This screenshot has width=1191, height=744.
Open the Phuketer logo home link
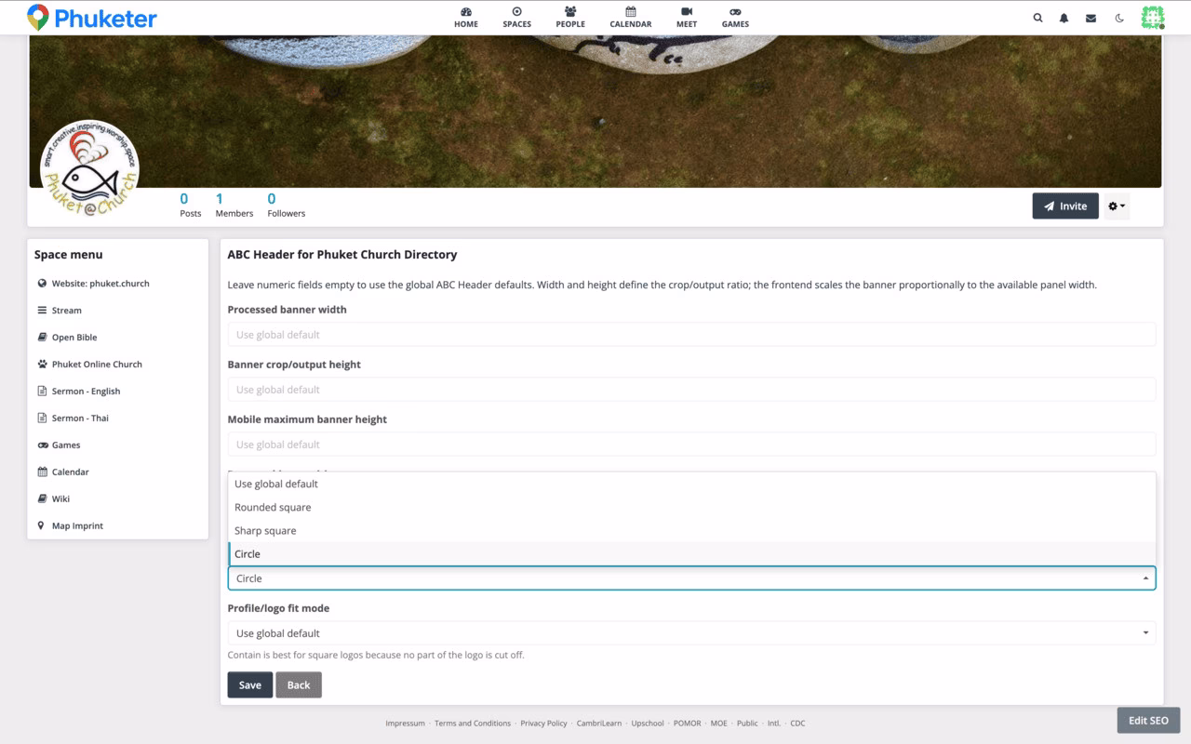pos(92,18)
